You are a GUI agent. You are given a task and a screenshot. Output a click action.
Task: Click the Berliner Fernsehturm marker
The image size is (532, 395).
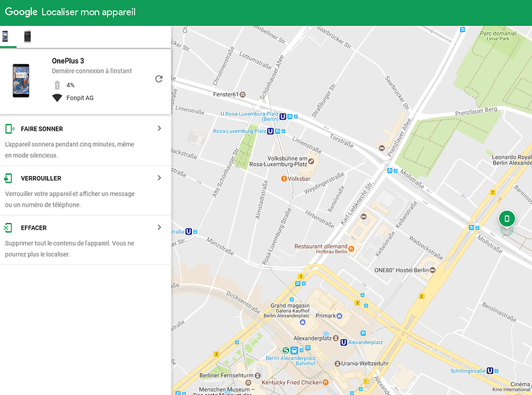258,376
